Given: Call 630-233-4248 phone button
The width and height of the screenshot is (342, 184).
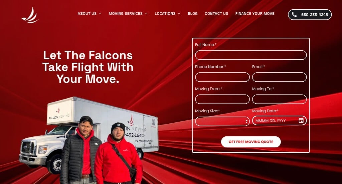Looking at the screenshot, I should [310, 15].
